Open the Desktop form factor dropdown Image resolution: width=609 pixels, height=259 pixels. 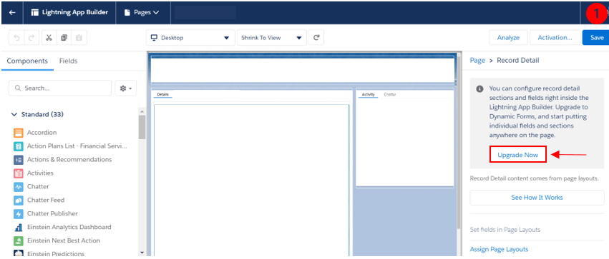click(x=190, y=38)
